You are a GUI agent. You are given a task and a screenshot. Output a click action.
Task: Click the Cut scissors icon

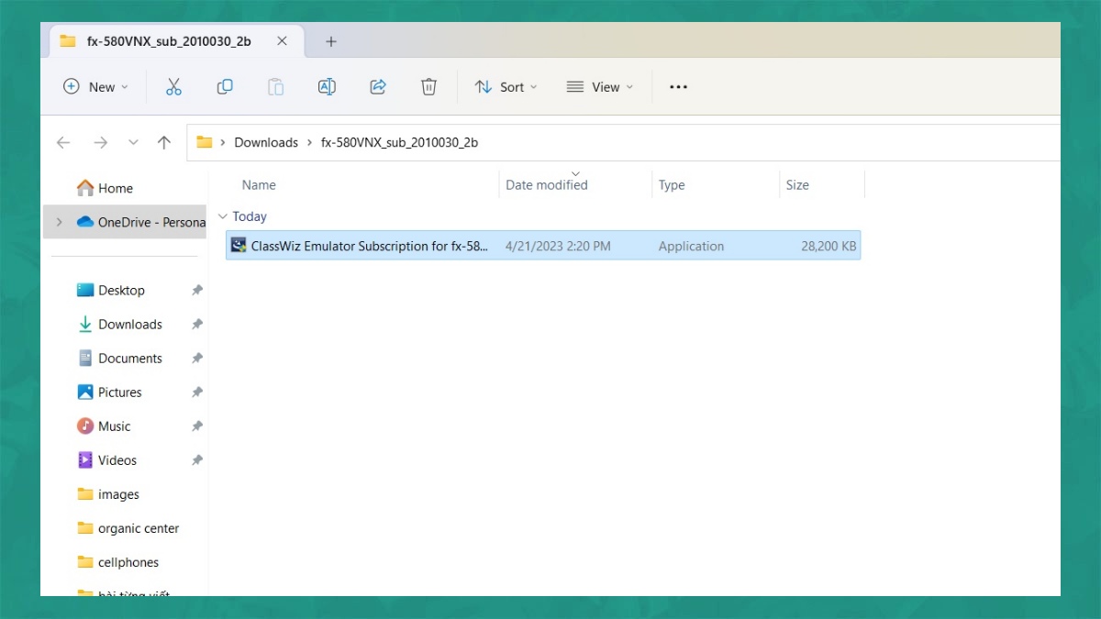coord(173,87)
